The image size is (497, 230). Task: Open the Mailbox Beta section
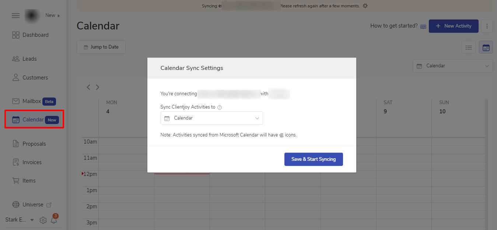click(32, 101)
